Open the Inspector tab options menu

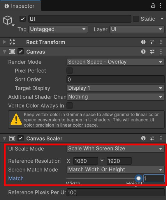[x=161, y=6]
